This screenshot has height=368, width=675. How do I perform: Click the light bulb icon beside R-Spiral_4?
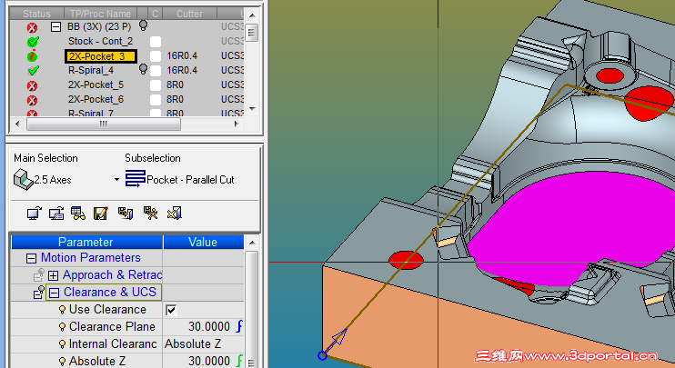pyautogui.click(x=143, y=69)
